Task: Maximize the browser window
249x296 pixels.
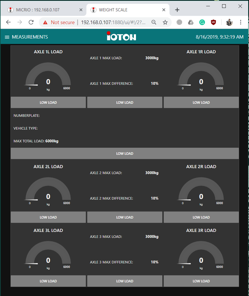Action: [x=224, y=6]
